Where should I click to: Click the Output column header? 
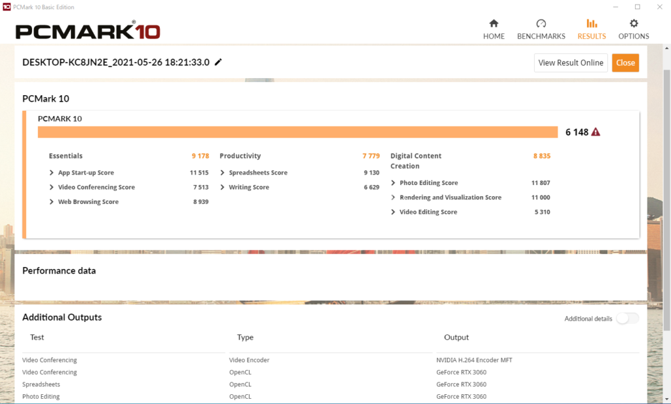coord(456,337)
